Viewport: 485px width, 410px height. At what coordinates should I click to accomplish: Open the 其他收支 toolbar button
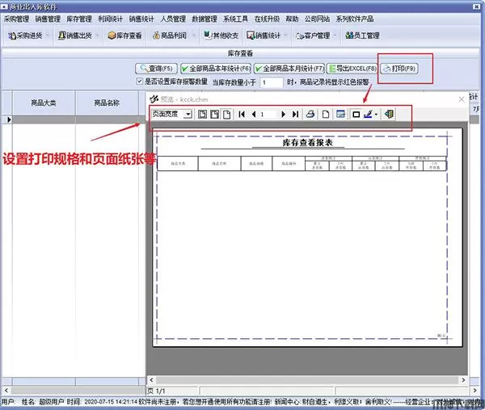click(221, 36)
